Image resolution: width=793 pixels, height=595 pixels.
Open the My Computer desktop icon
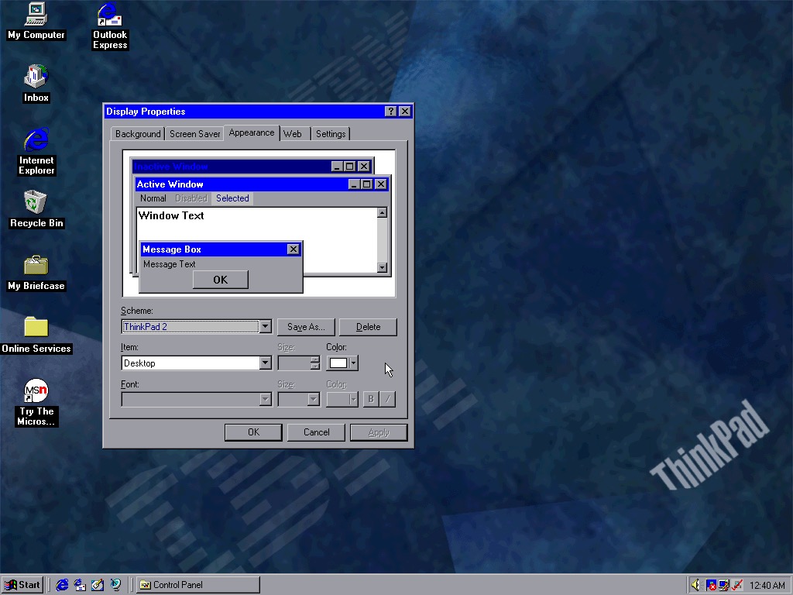coord(36,15)
